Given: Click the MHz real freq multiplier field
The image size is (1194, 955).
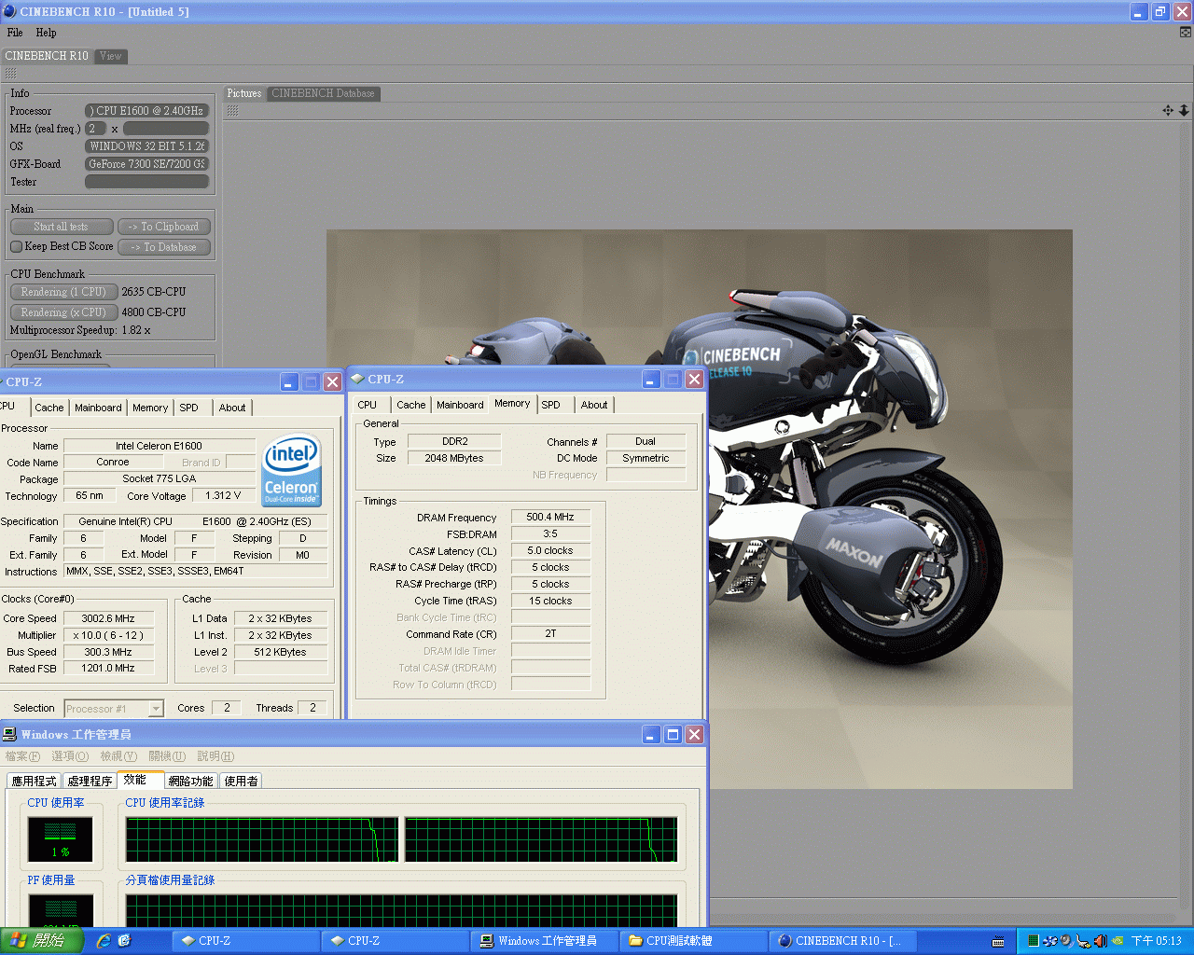Looking at the screenshot, I should click(95, 129).
